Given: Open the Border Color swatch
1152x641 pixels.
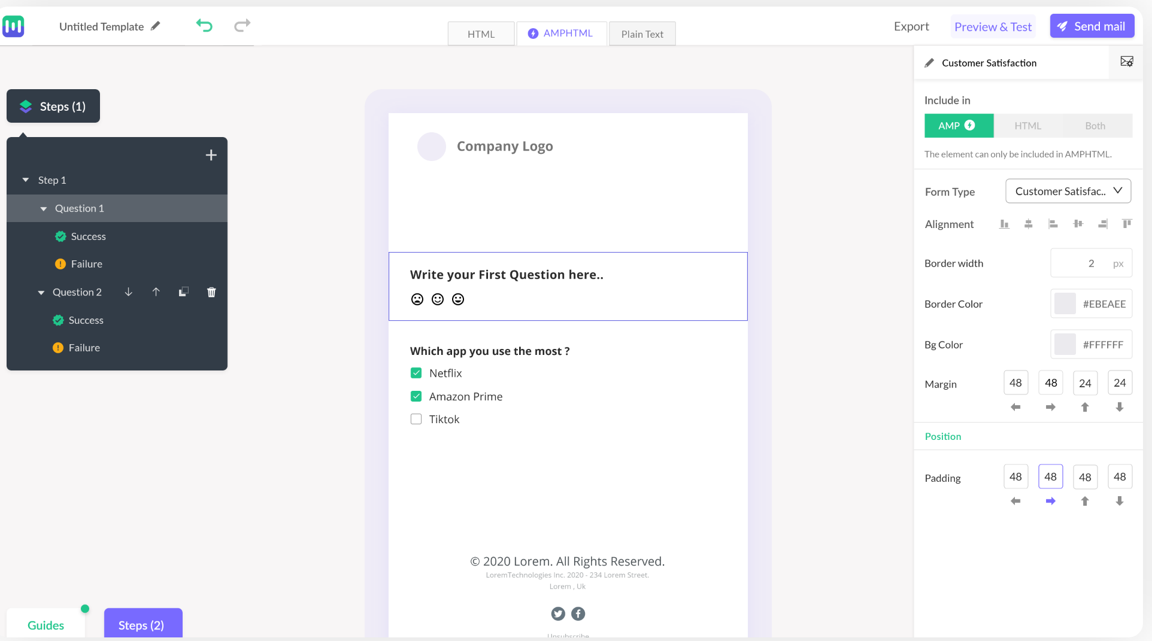Looking at the screenshot, I should point(1065,304).
